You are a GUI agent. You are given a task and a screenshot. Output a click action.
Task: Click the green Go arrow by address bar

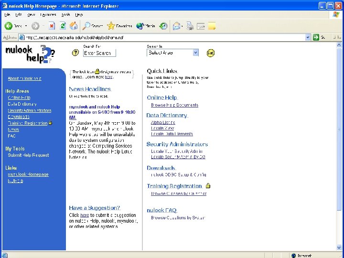point(316,37)
